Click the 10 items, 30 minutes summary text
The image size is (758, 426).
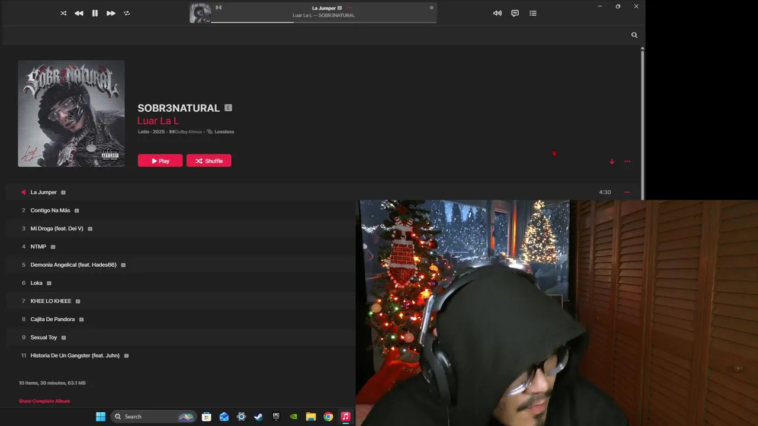[x=52, y=383]
